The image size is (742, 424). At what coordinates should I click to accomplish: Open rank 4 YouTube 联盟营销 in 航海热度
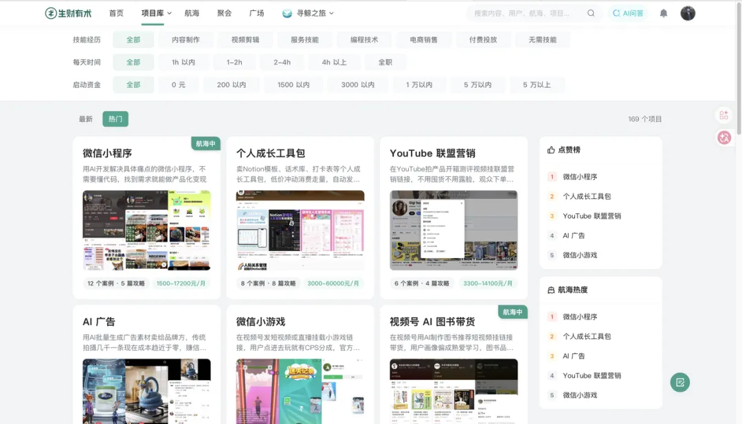(592, 375)
